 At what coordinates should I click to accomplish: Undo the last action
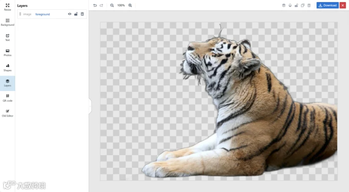coord(95,5)
